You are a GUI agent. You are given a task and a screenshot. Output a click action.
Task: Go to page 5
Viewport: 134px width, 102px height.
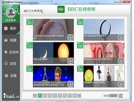(x=60, y=96)
